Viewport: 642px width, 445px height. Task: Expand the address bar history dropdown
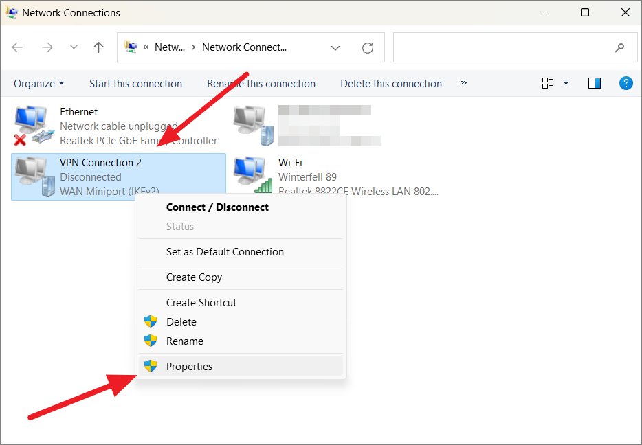pos(335,47)
